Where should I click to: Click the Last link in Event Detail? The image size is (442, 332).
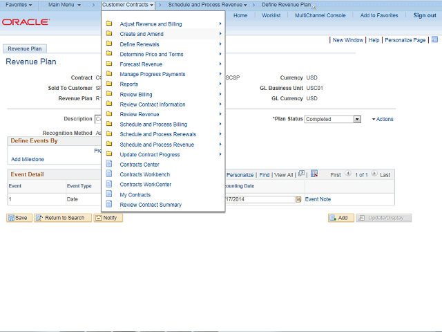click(385, 175)
